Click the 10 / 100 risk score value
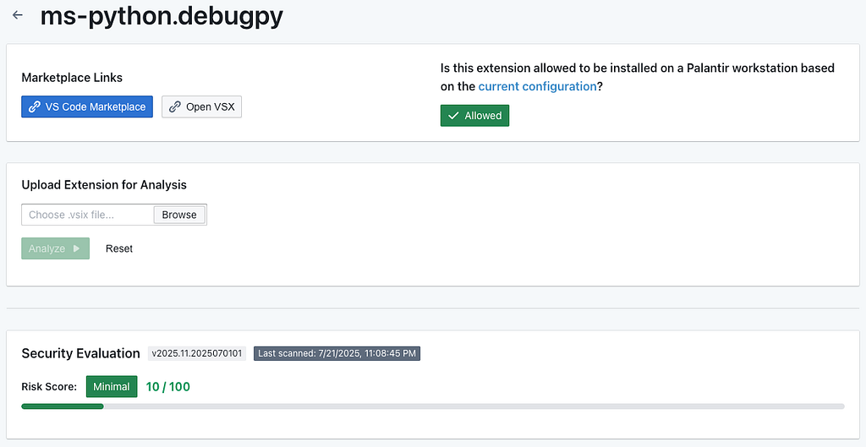The height and width of the screenshot is (447, 866). click(x=168, y=386)
